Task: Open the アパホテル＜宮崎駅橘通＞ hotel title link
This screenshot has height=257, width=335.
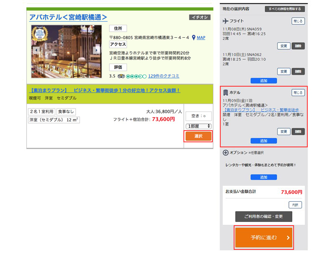Action: point(68,17)
